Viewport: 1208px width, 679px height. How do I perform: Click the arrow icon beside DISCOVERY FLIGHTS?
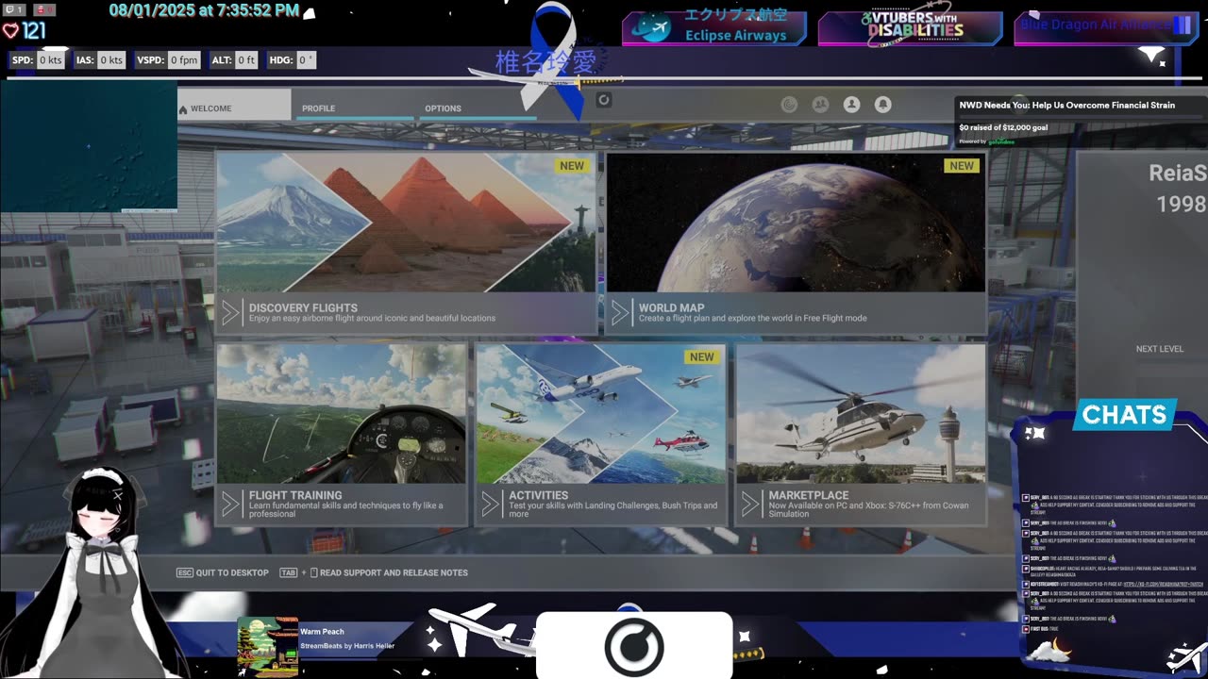pyautogui.click(x=230, y=313)
